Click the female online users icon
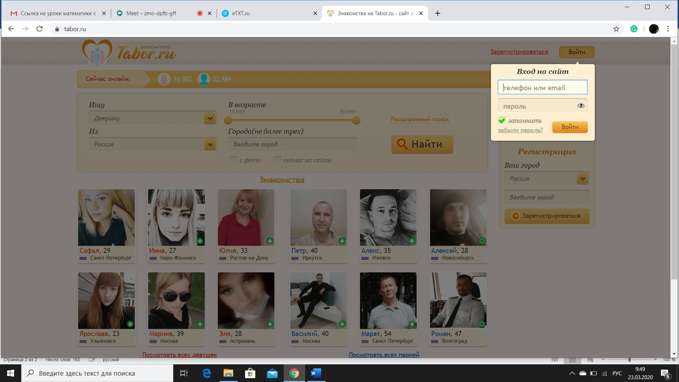The height and width of the screenshot is (382, 679). pos(164,79)
